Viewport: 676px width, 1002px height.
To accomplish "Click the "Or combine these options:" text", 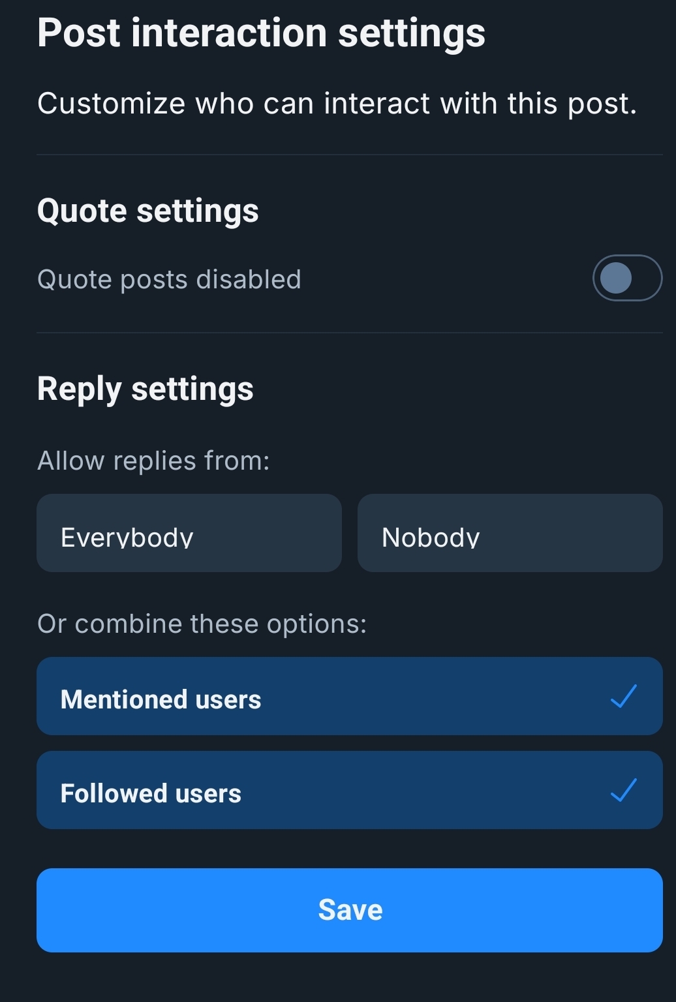I will click(x=202, y=624).
